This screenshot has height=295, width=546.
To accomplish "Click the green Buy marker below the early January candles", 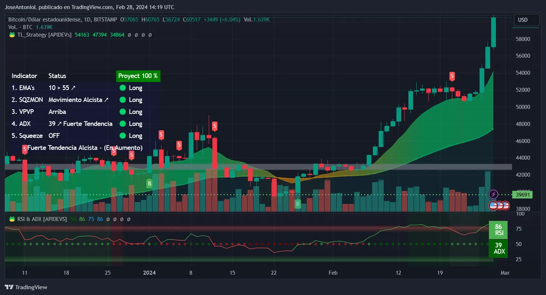I will click(x=149, y=184).
